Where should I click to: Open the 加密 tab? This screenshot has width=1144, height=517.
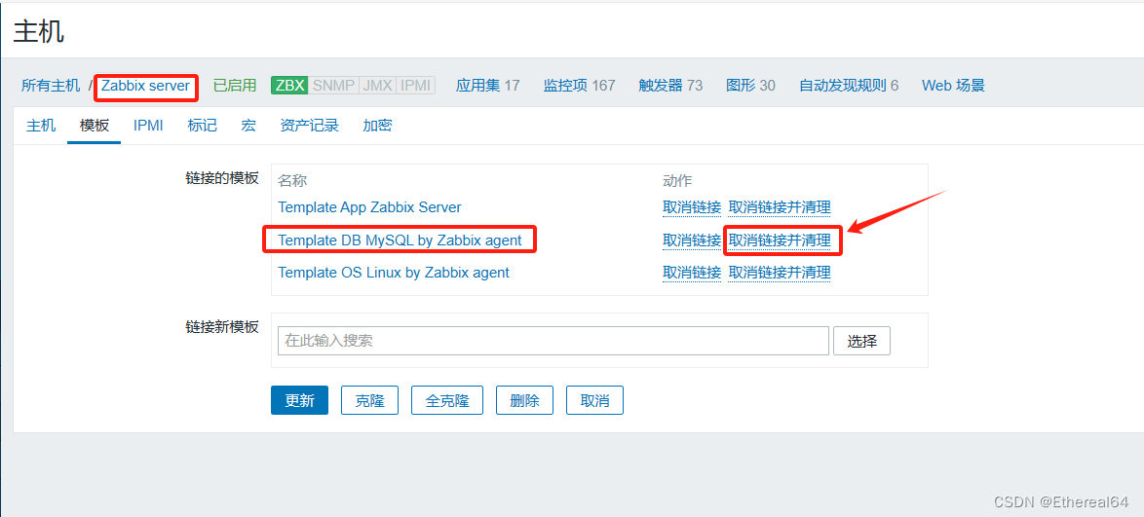[377, 126]
